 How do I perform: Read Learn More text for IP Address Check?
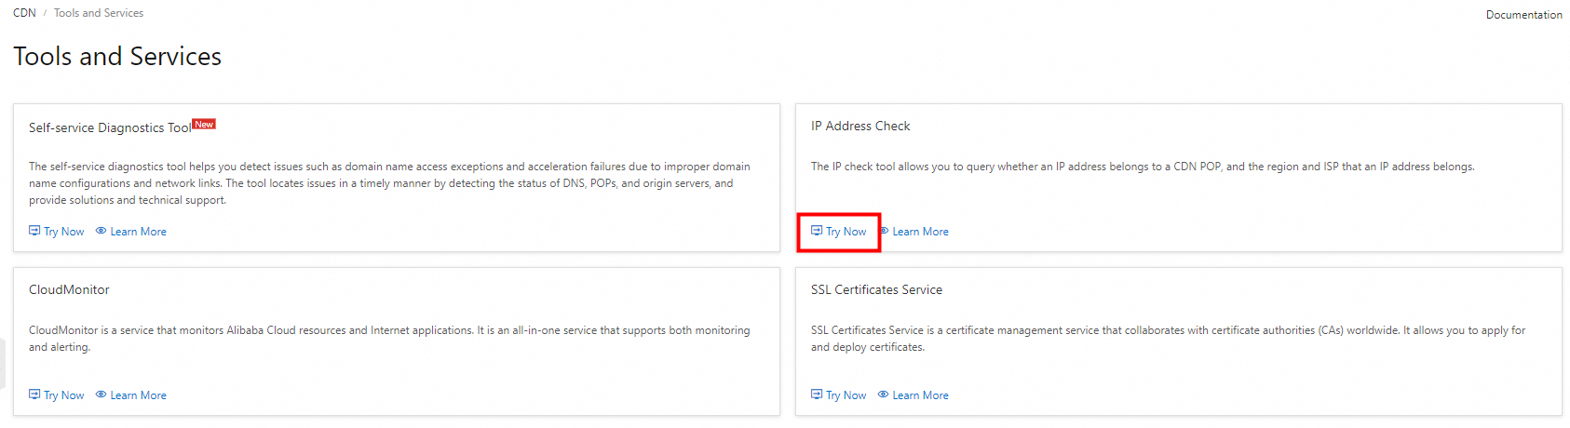coord(921,232)
